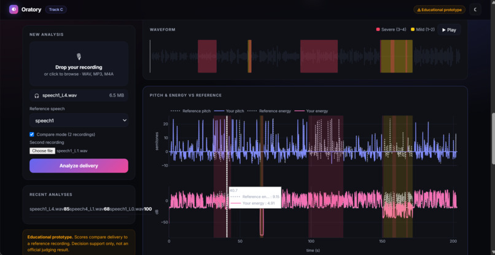Click the Analyze delivery button
This screenshot has width=495, height=255.
79,165
